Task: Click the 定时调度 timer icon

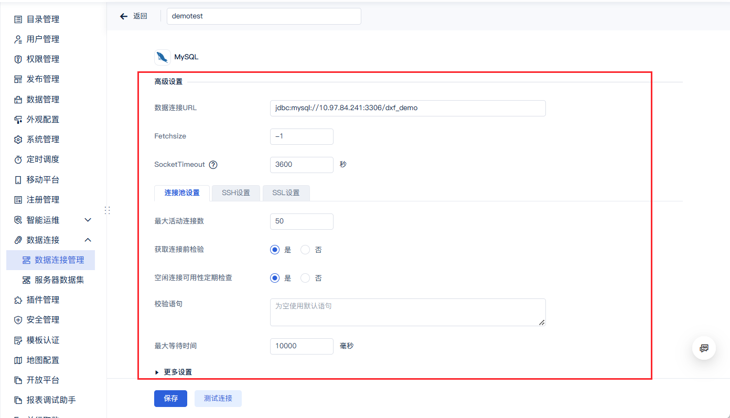Action: (18, 159)
